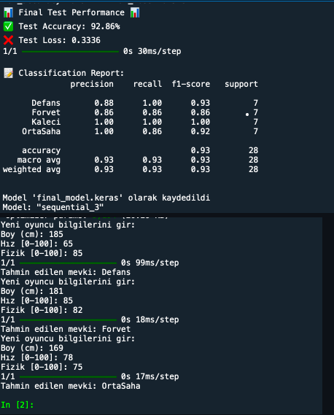Click 'Tahmin edilen mevki: Forvet' output line
This screenshot has height=415, width=334.
66,329
